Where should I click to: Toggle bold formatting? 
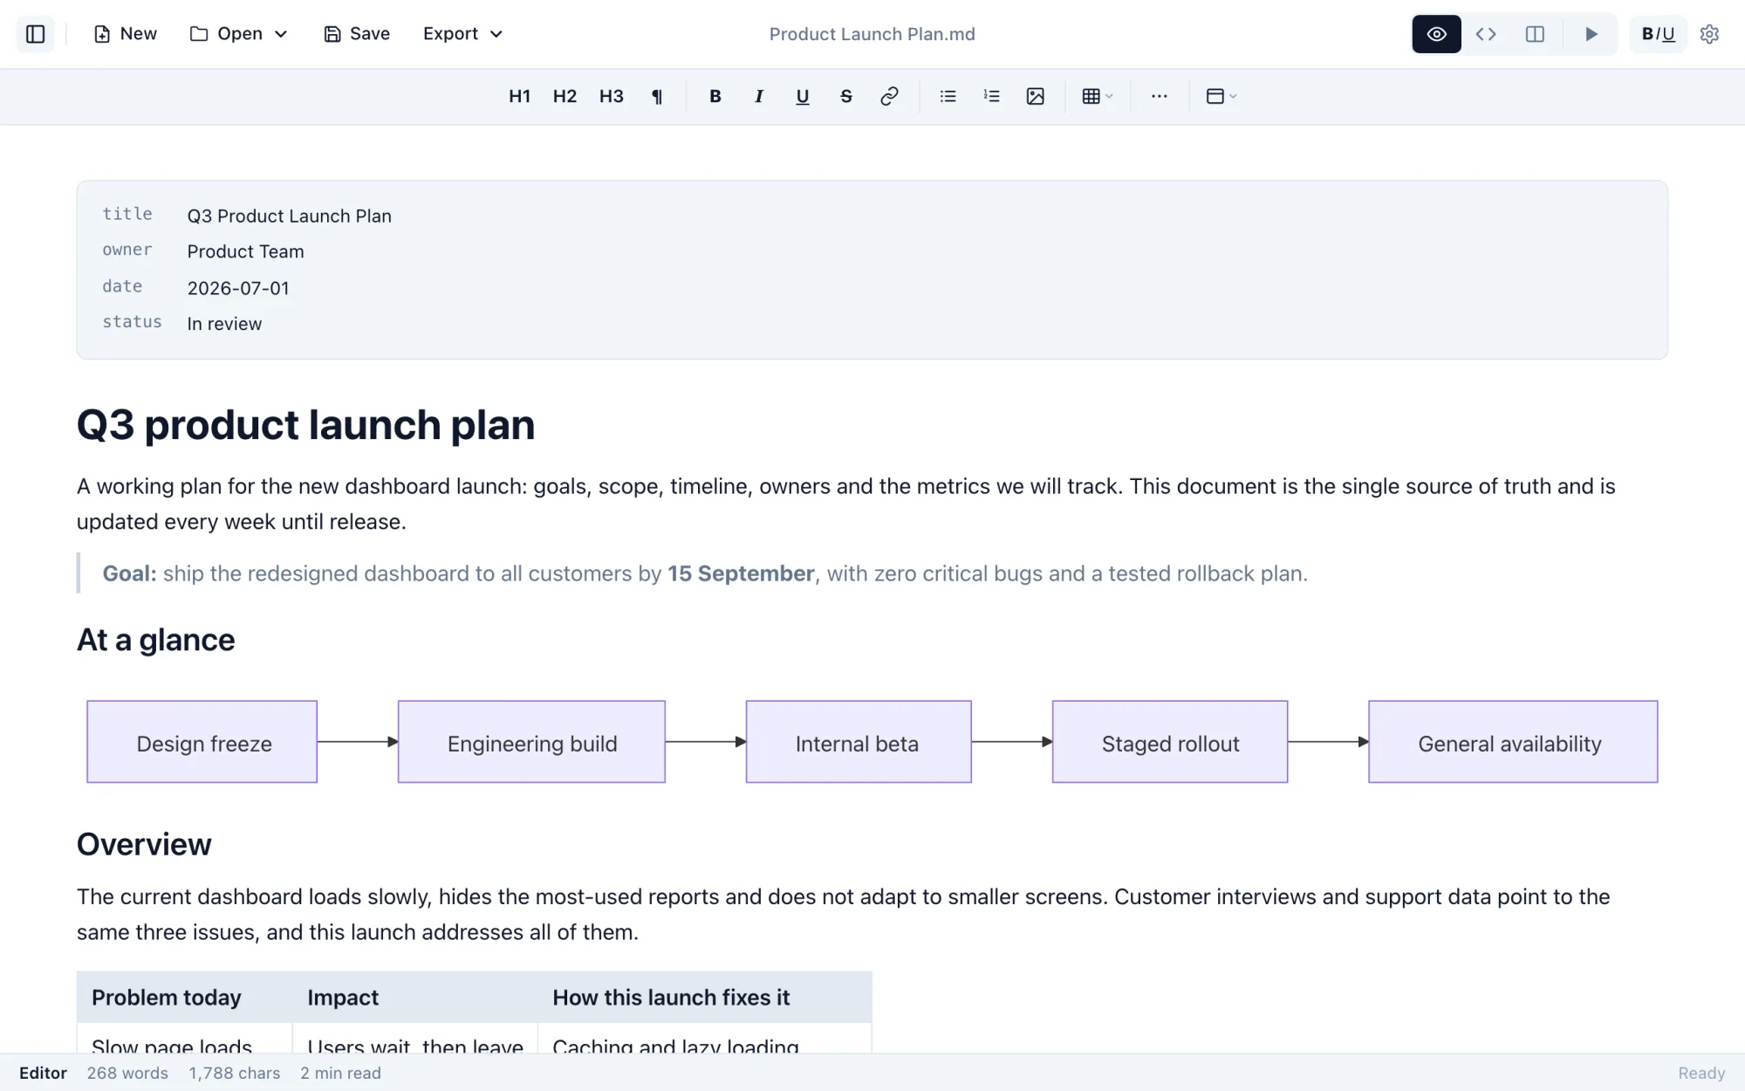[x=715, y=96]
